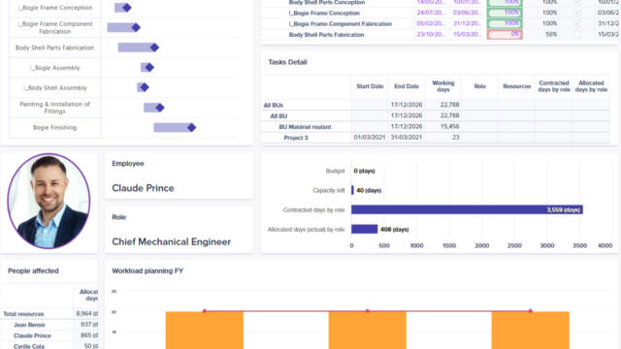
Task: Click the Capacity left 40 days bar
Action: coord(352,190)
